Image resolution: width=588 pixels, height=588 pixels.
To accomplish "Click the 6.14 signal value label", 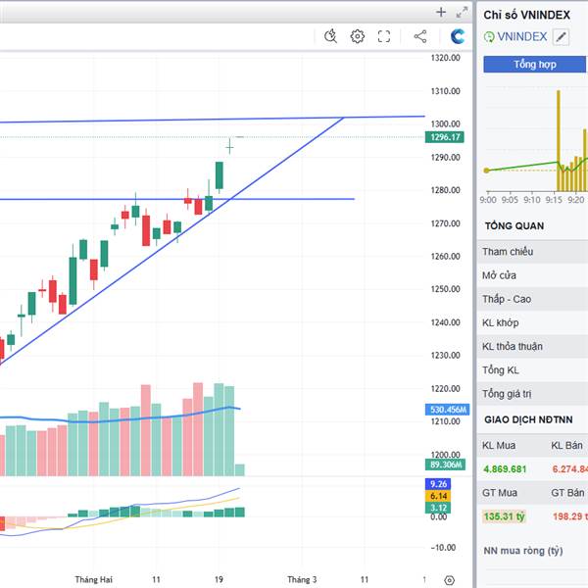I will pyautogui.click(x=438, y=496).
